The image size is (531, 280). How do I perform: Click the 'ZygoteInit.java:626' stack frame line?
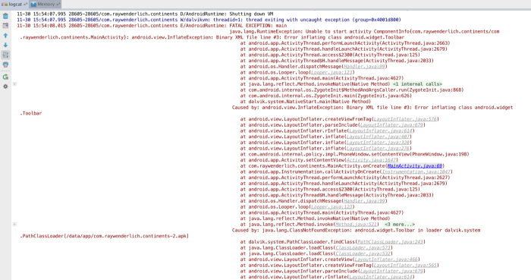click(325, 96)
